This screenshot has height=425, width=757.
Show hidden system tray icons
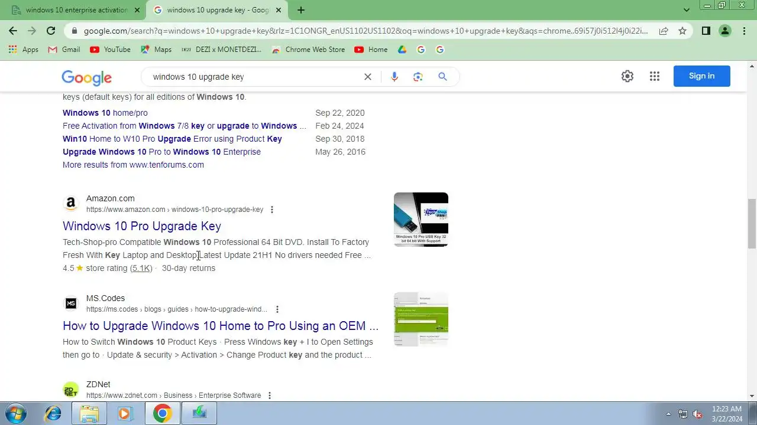668,414
